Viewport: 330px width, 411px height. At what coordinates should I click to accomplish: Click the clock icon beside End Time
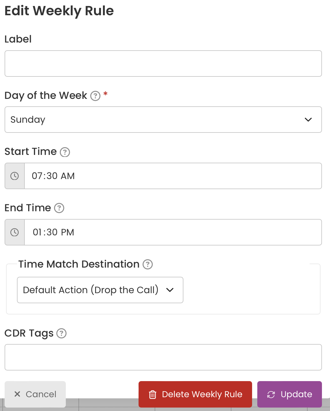15,232
